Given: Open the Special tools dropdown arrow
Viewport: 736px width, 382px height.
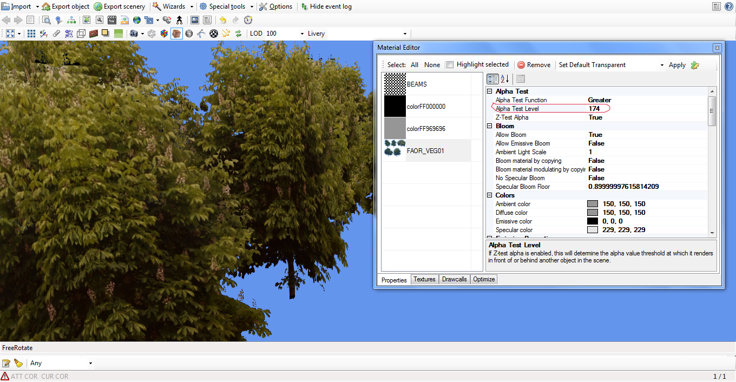Looking at the screenshot, I should click(x=252, y=6).
